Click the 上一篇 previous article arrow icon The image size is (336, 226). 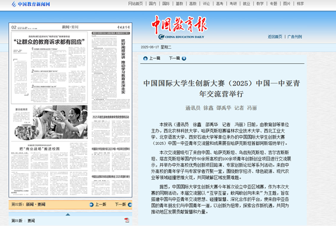(145, 58)
